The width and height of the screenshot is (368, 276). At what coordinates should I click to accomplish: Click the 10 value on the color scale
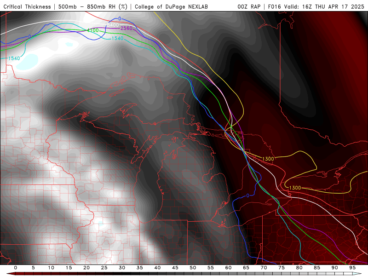click(x=51, y=268)
